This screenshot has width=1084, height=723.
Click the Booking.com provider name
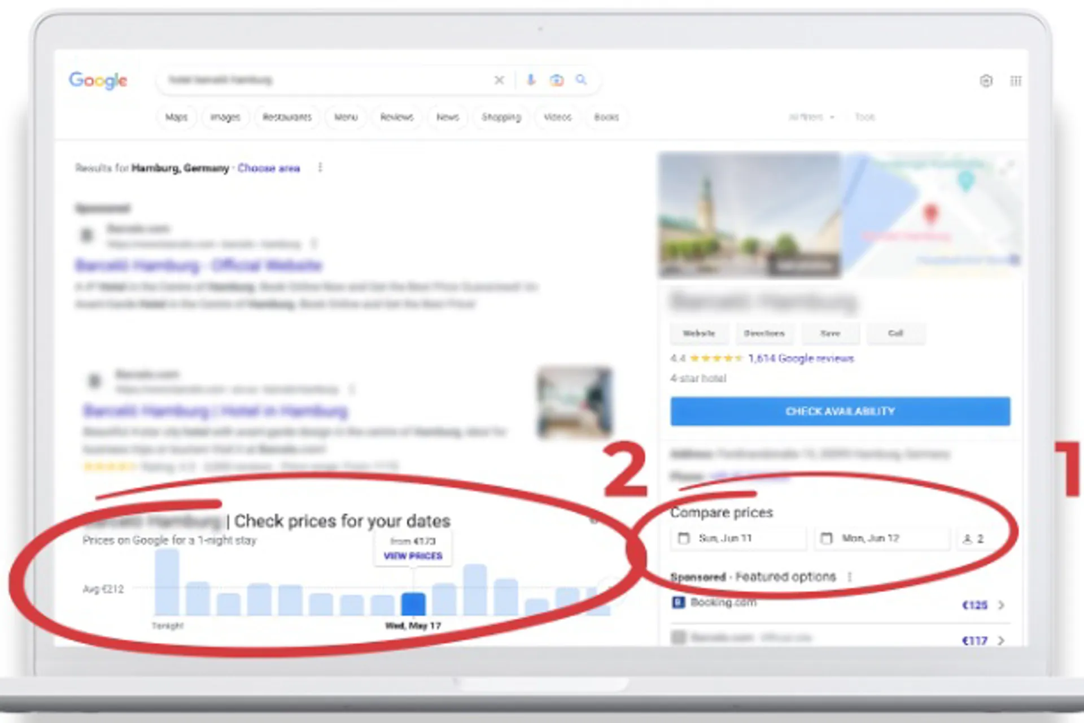pos(723,602)
